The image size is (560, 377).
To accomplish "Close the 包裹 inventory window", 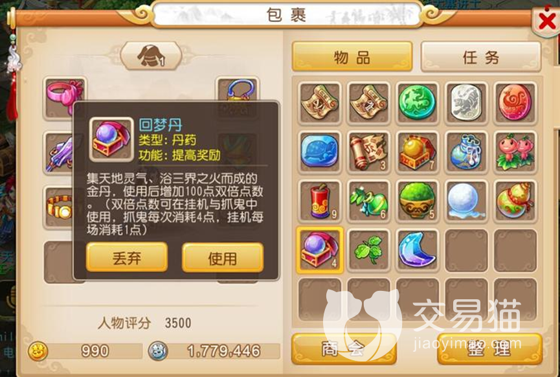I will 546,21.
